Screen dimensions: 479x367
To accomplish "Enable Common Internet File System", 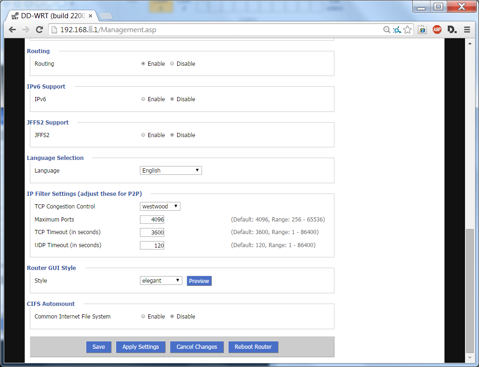I will [x=143, y=316].
